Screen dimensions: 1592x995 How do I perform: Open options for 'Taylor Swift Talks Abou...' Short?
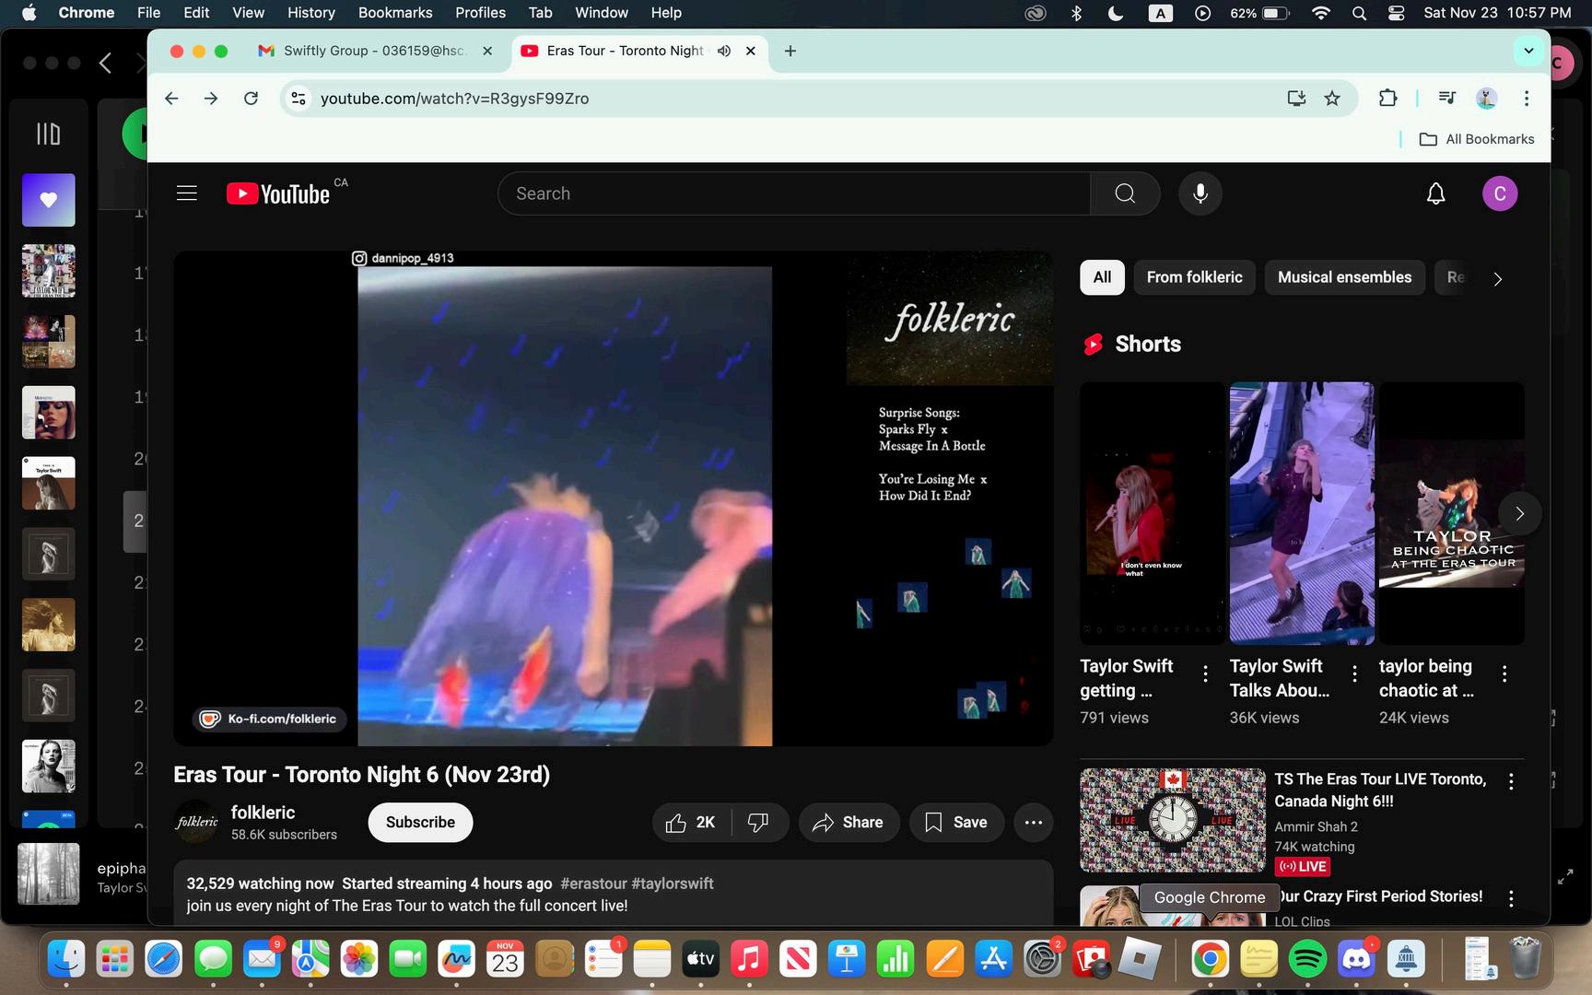tap(1354, 674)
